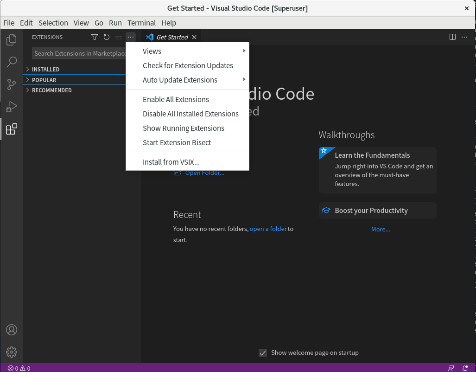This screenshot has height=372, width=476.
Task: Select Install from VSIX...
Action: (187, 162)
